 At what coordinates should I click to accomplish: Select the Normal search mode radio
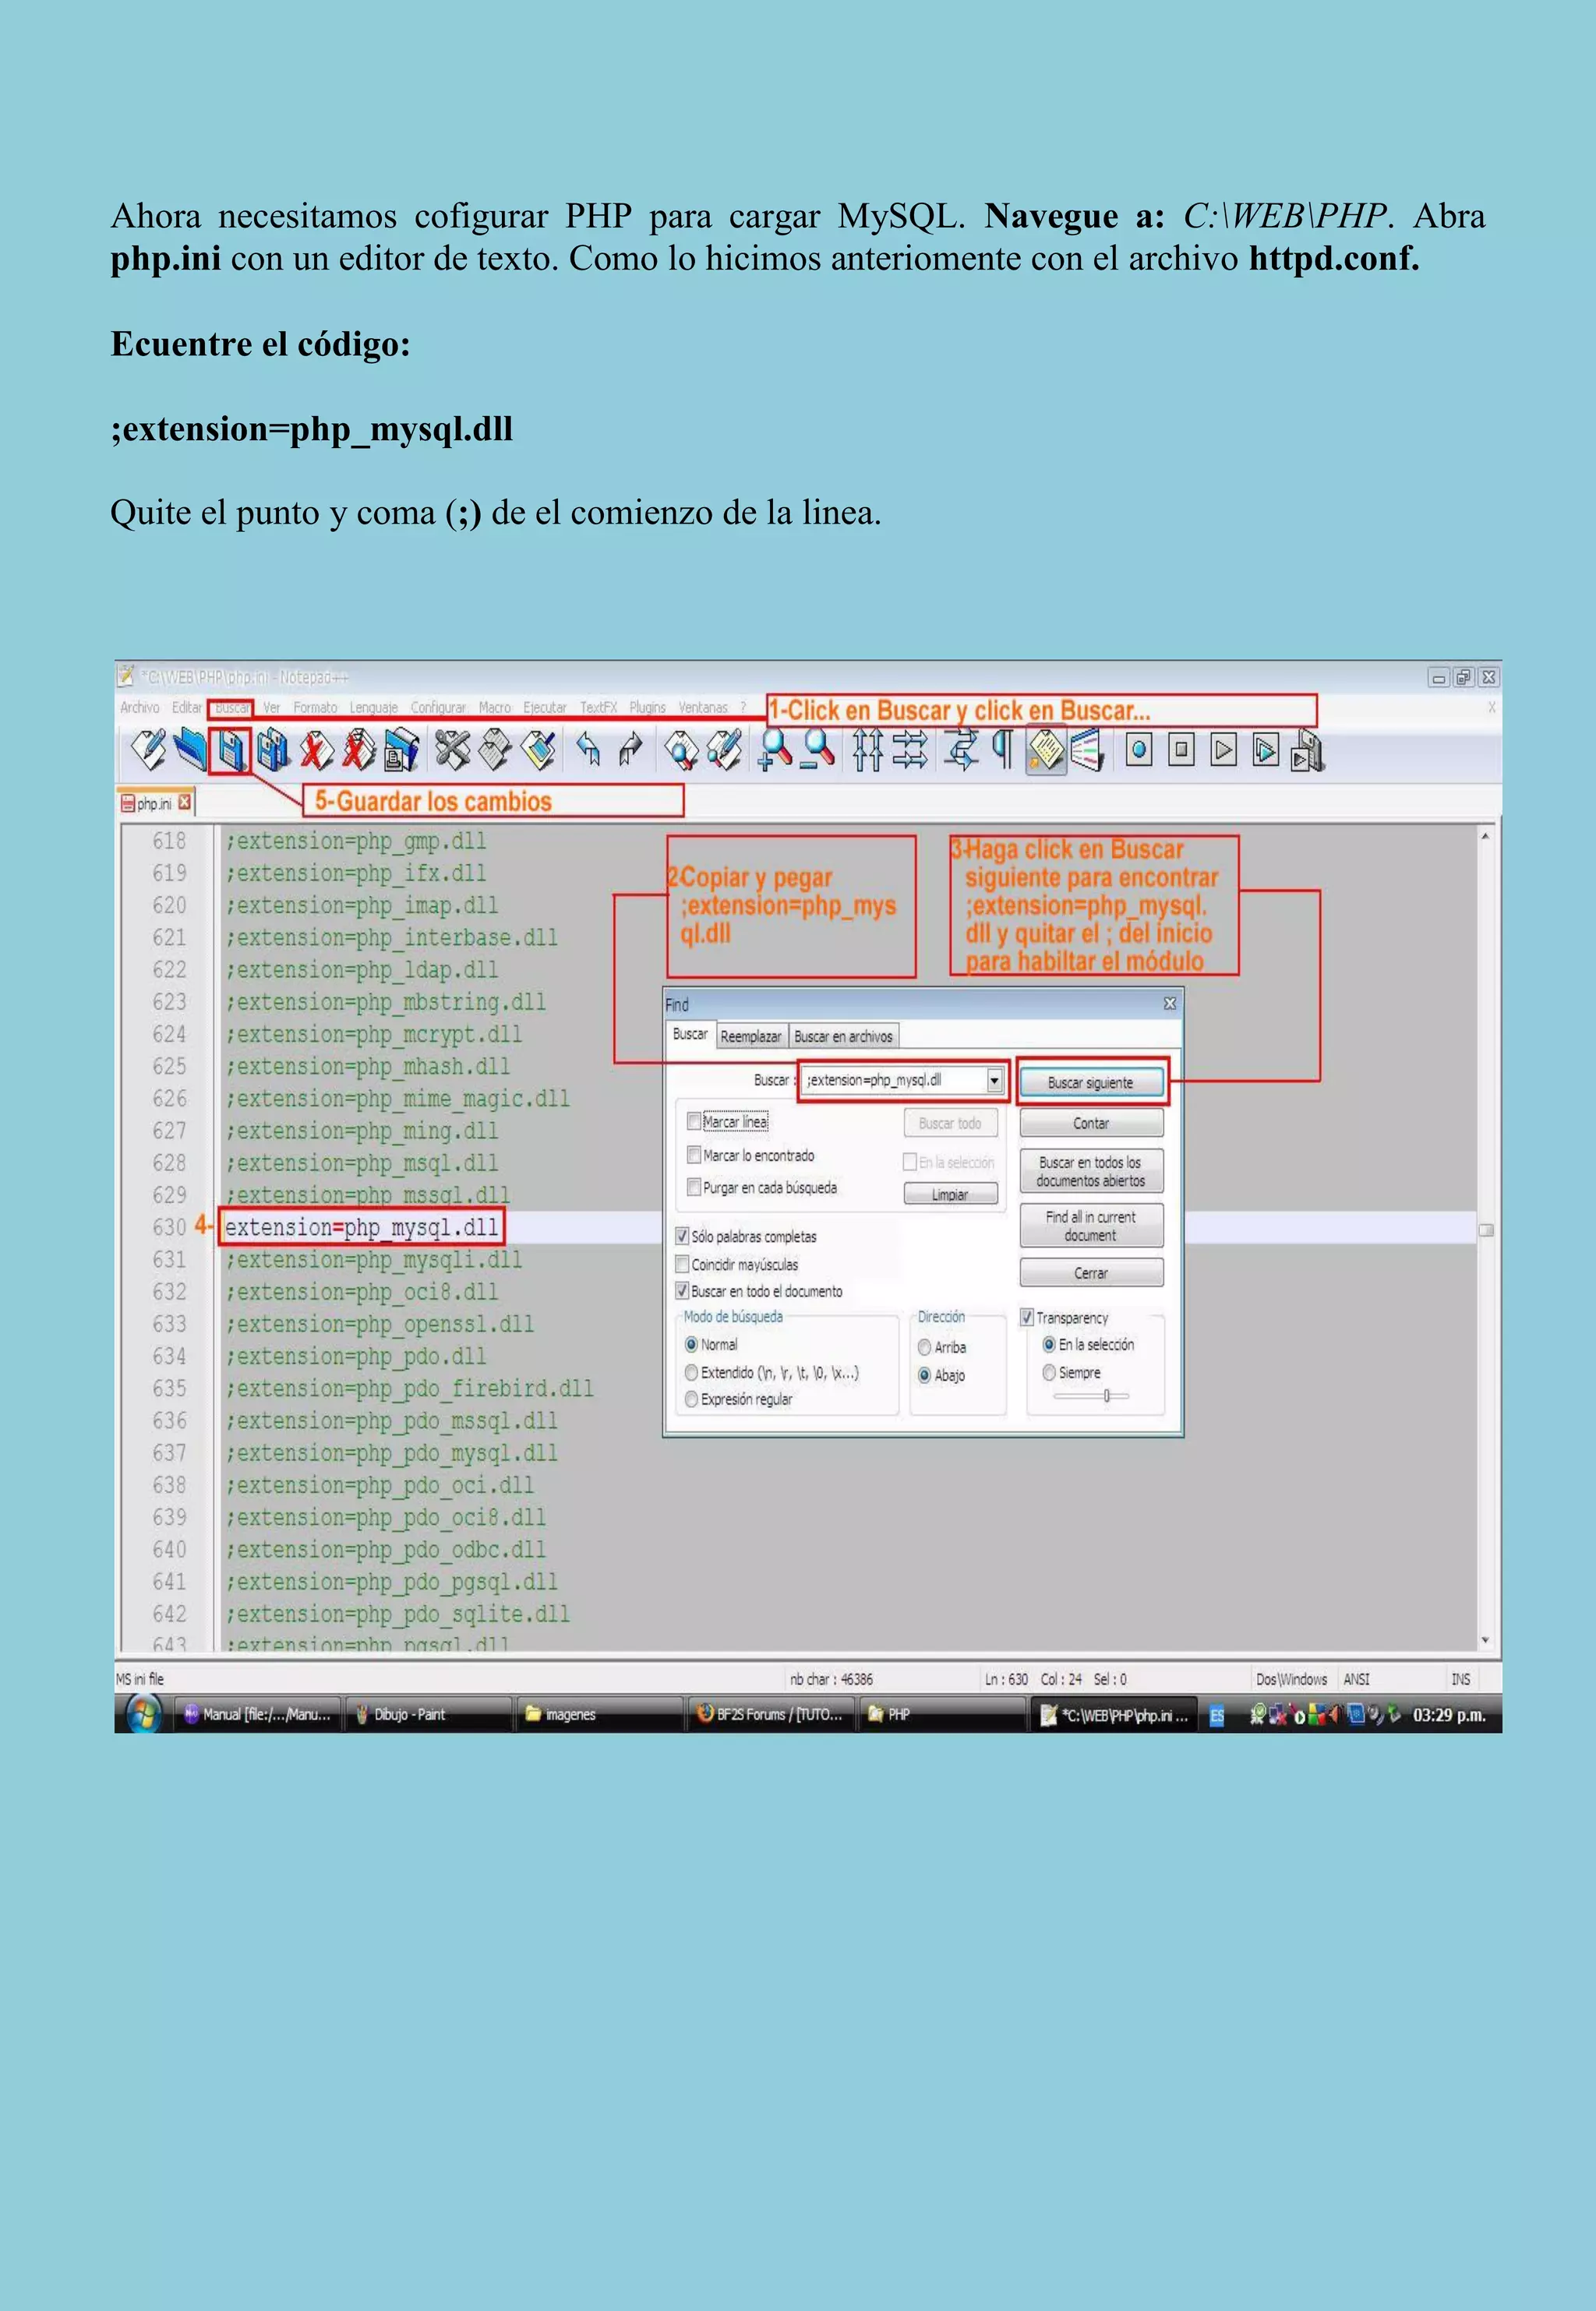pyautogui.click(x=691, y=1344)
